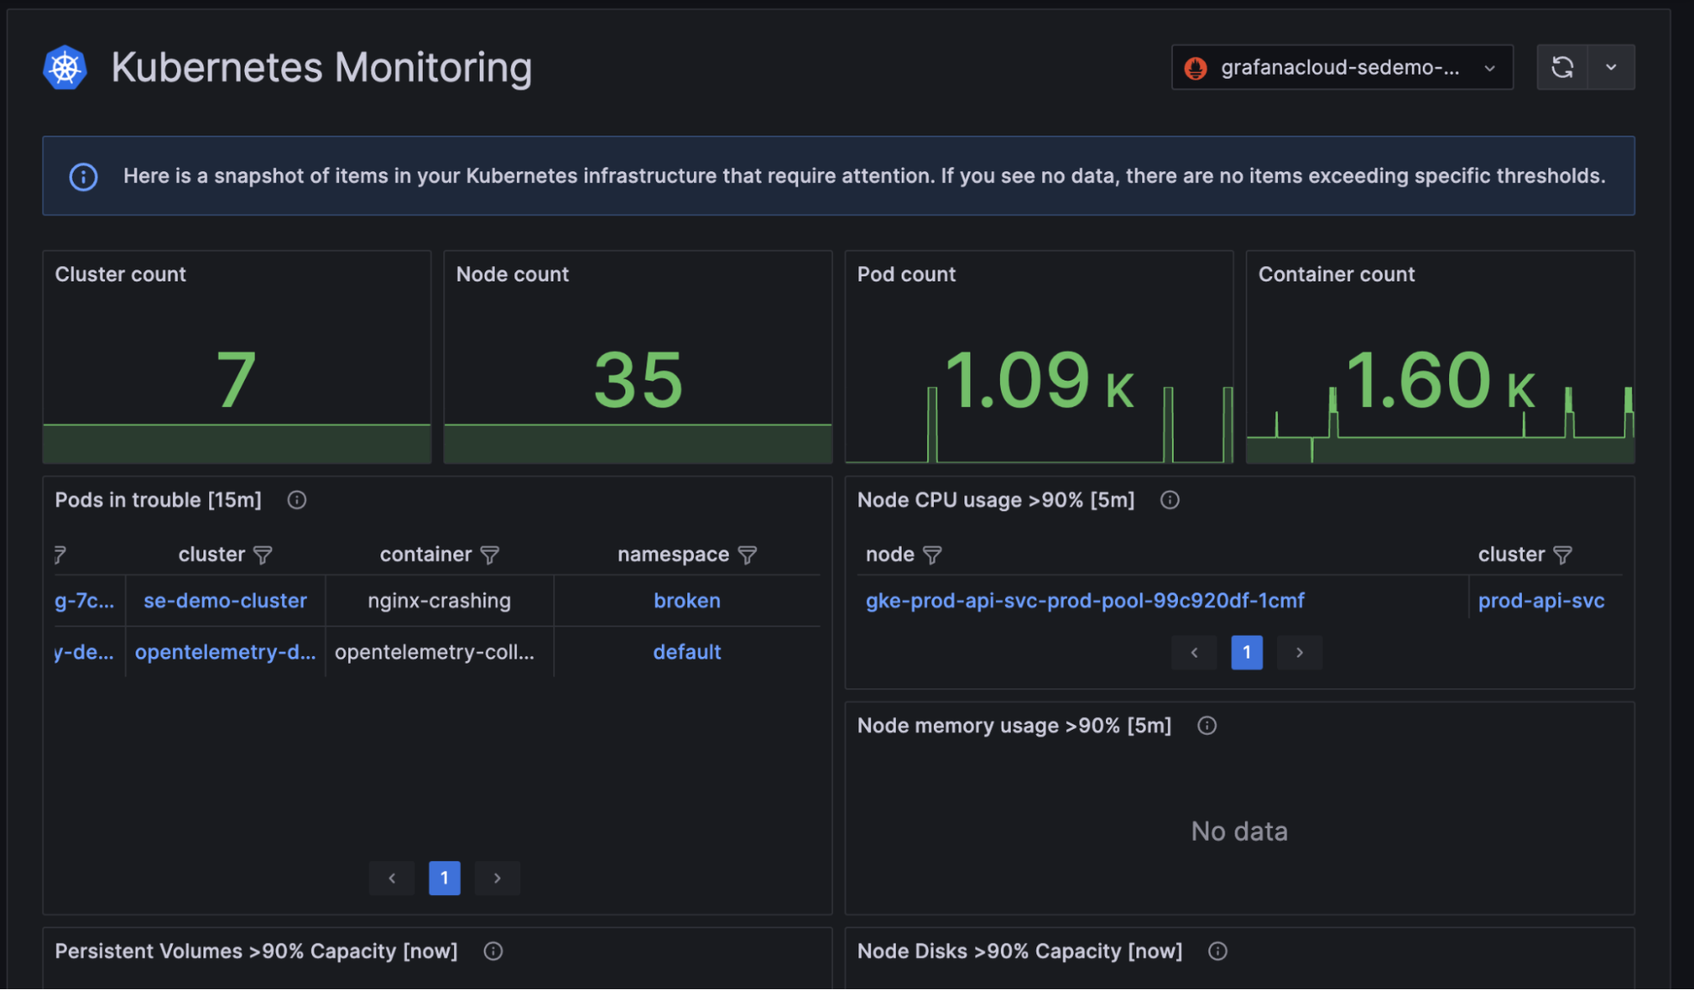Open the info tooltip for Pods in trouble
The image size is (1694, 990).
(x=297, y=500)
